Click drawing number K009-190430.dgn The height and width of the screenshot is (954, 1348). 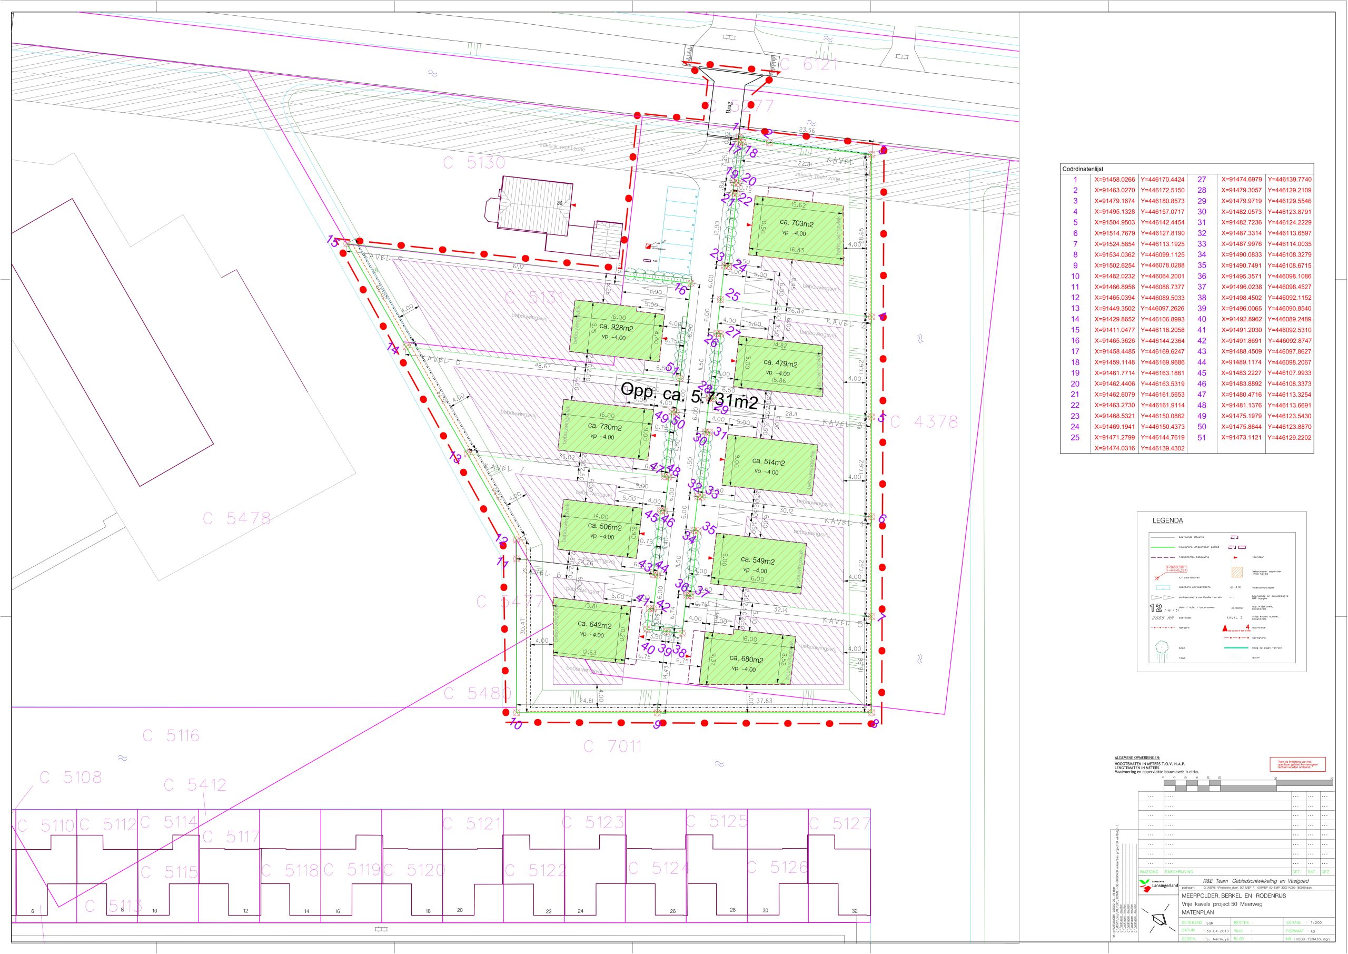[x=1313, y=939]
